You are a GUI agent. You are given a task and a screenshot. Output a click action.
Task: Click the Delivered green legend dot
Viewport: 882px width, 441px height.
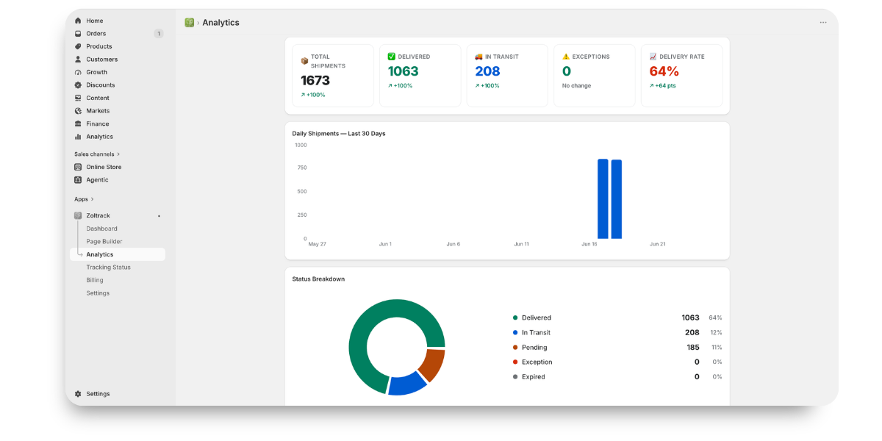pyautogui.click(x=515, y=318)
